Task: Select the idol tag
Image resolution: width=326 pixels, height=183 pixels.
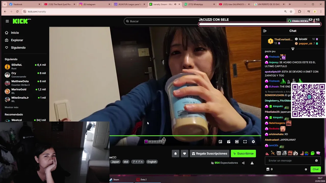Action: click(126, 162)
